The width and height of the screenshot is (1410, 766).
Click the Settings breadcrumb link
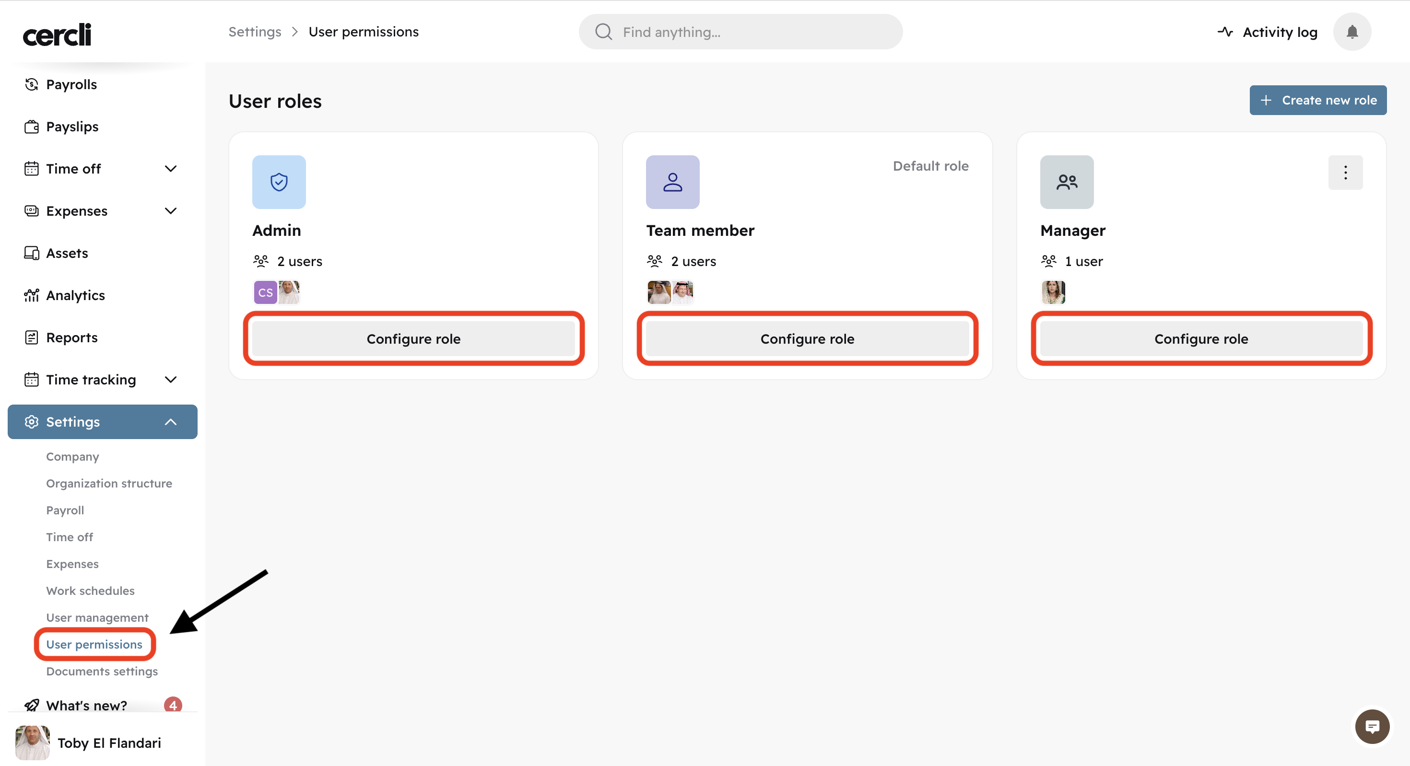pyautogui.click(x=255, y=32)
